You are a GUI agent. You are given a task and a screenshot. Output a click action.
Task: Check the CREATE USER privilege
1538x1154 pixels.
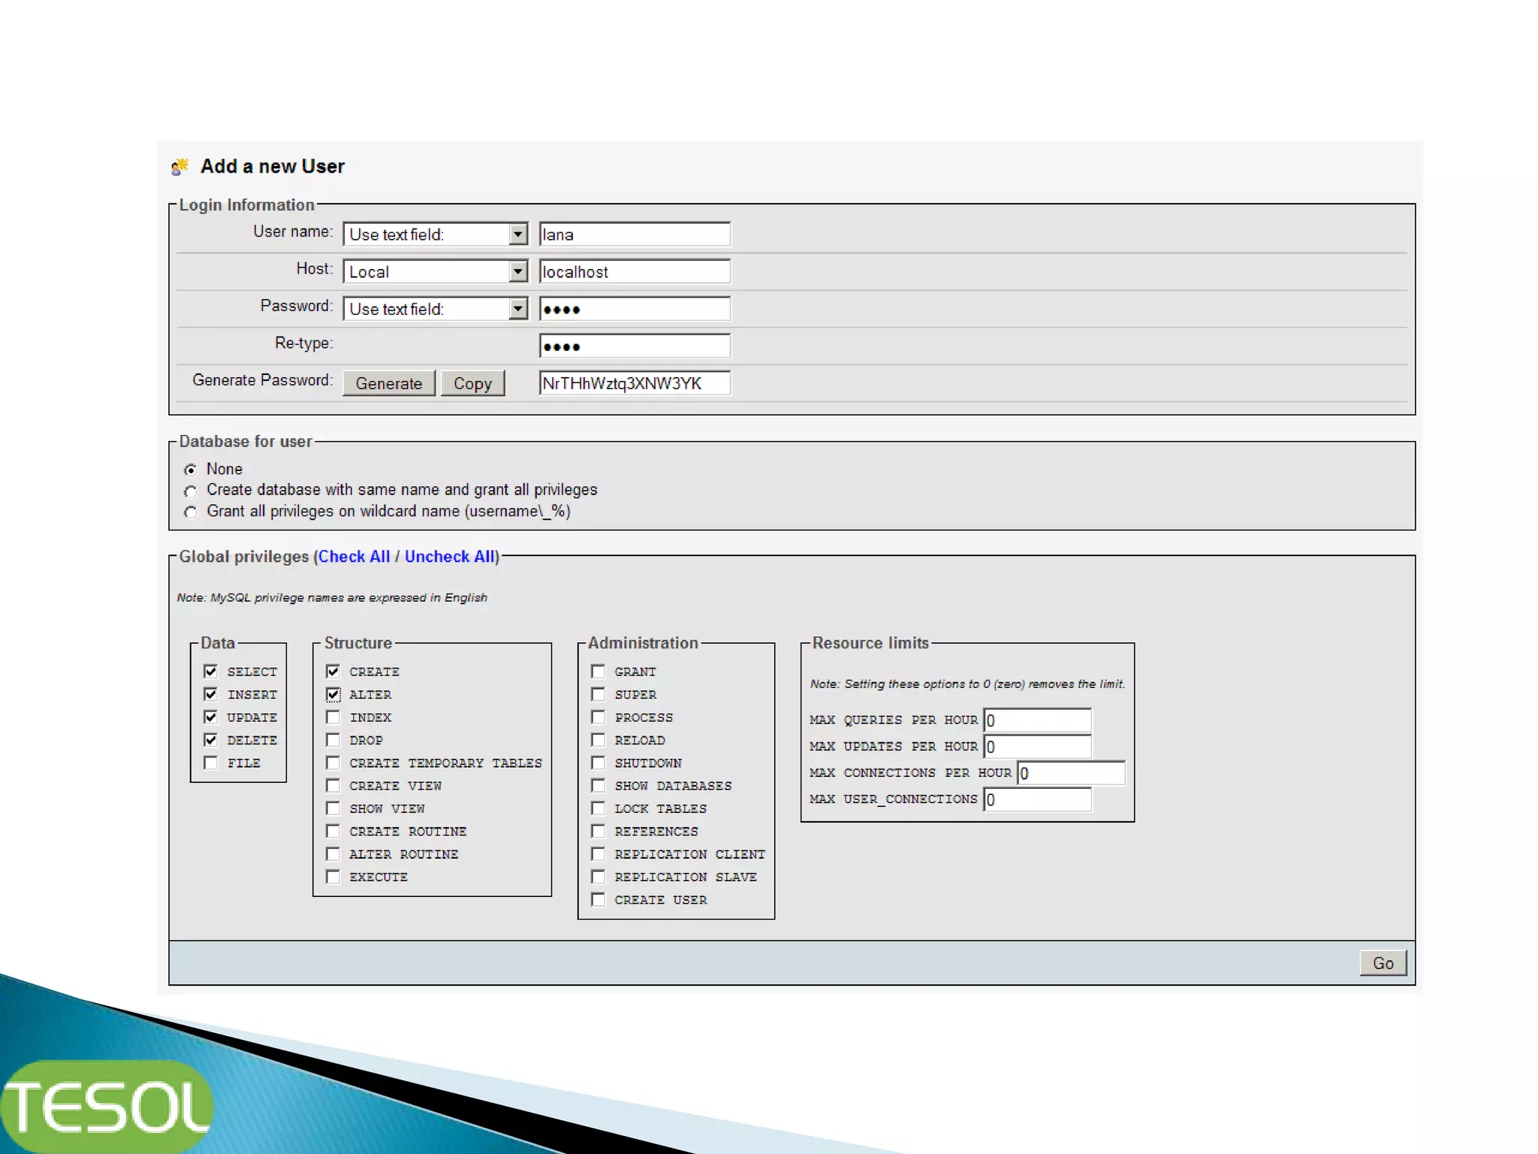tap(599, 899)
